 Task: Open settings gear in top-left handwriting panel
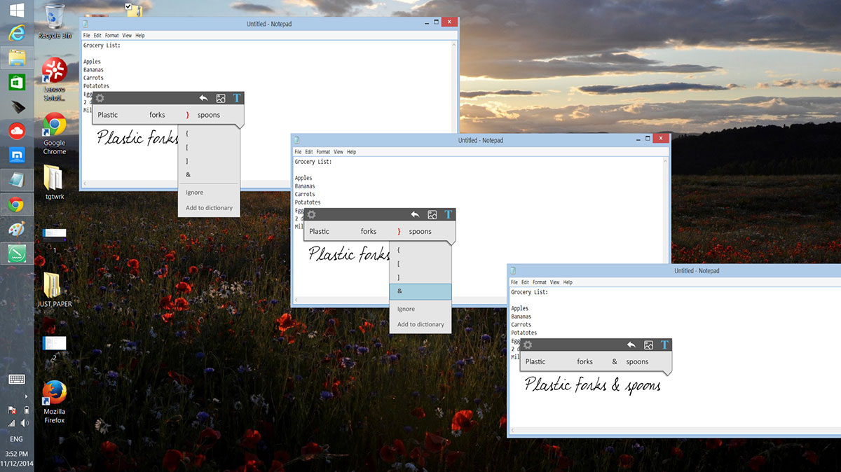pos(100,99)
